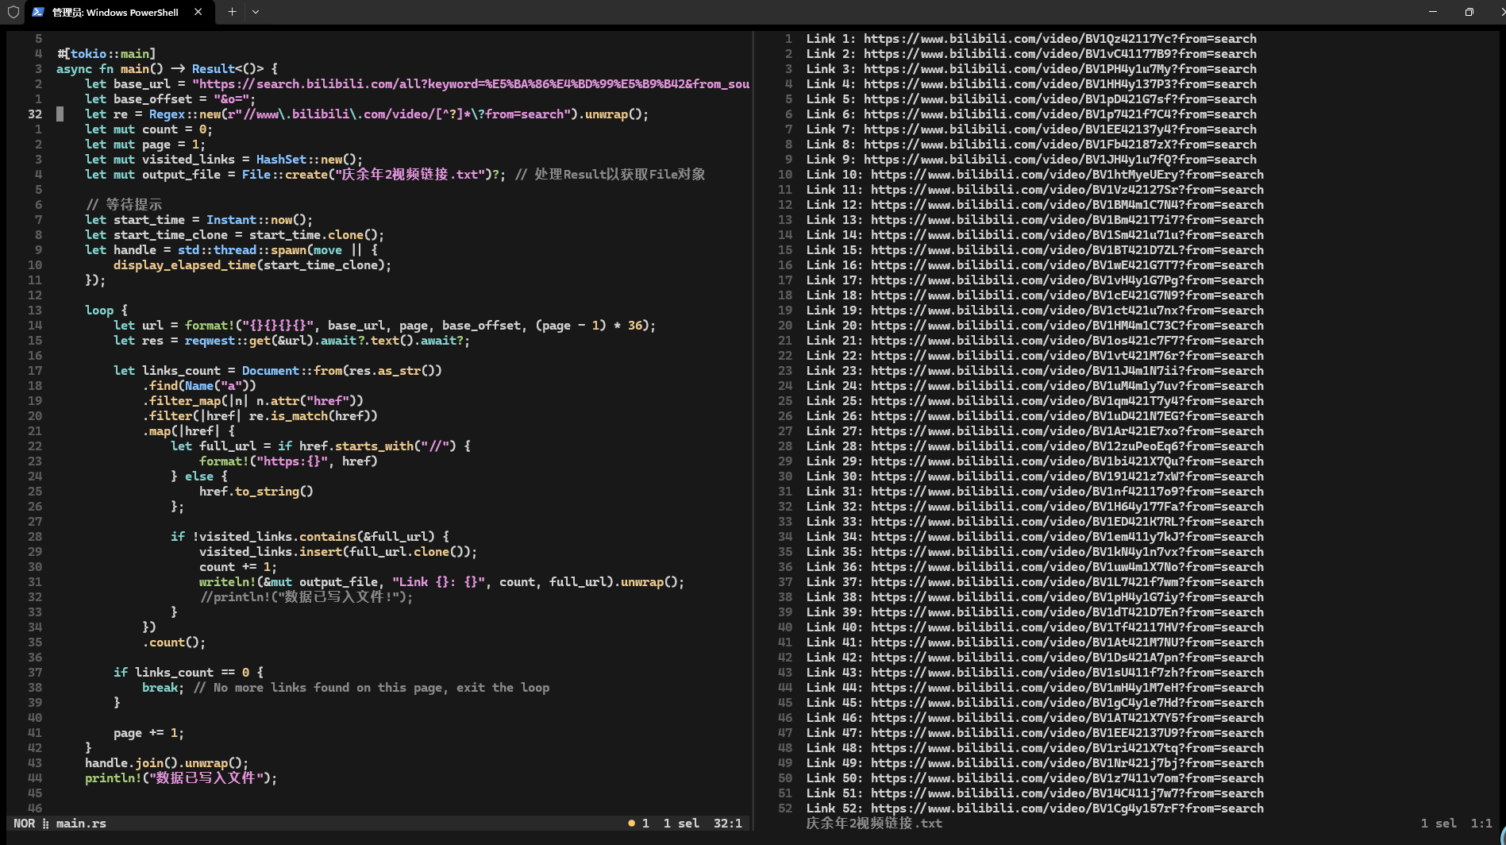Click the 'break;' line with comment
This screenshot has width=1506, height=845.
click(x=345, y=688)
